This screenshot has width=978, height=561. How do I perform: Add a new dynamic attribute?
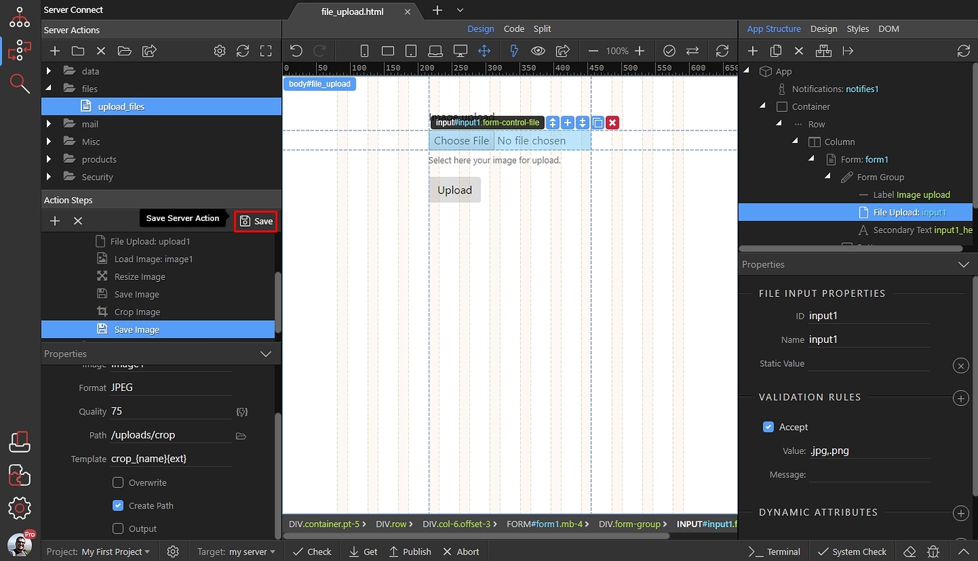pos(960,514)
